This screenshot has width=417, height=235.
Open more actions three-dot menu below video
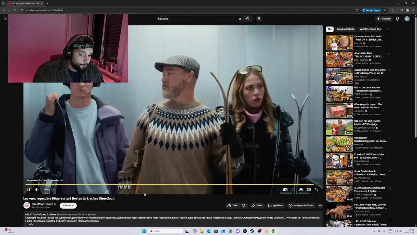point(320,206)
